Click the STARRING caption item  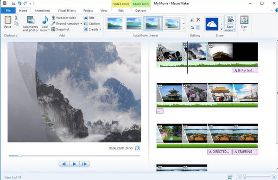point(245,152)
